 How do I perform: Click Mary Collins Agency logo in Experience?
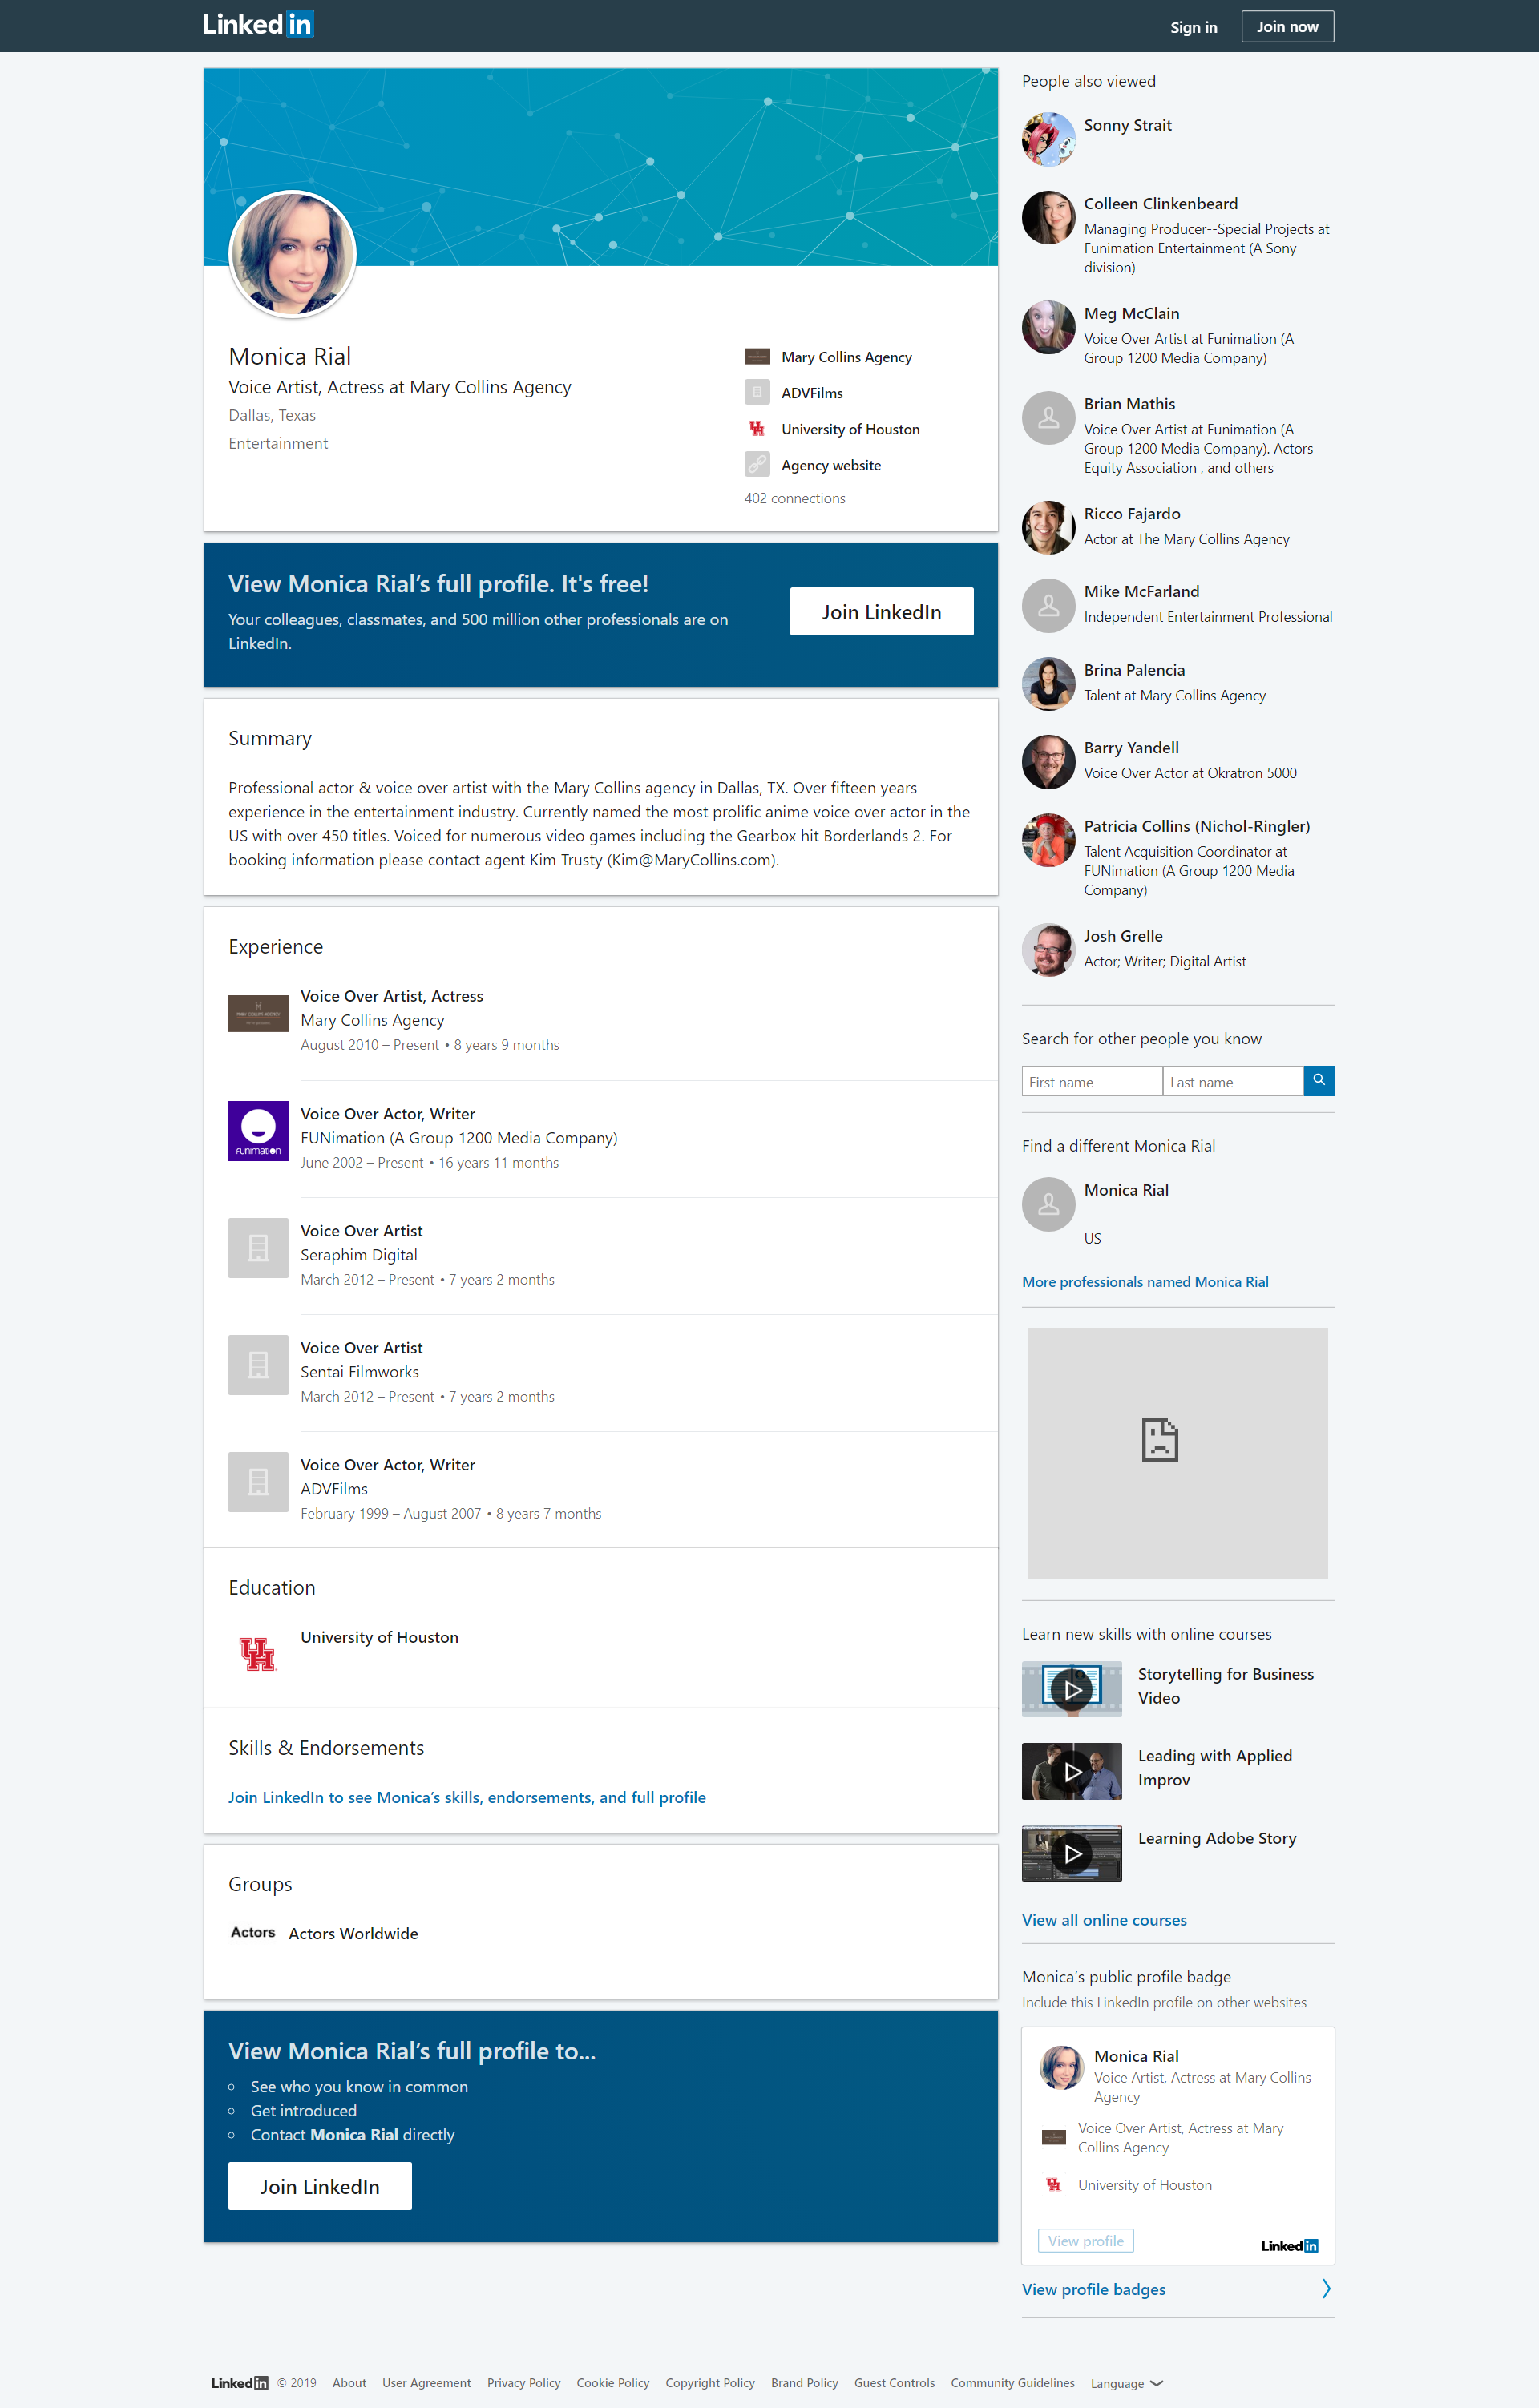(x=258, y=1013)
